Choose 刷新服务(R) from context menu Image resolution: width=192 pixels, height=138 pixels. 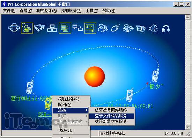point(71,99)
